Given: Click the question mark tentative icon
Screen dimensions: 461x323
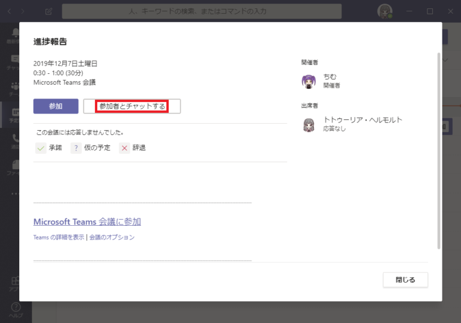Looking at the screenshot, I should pos(76,148).
